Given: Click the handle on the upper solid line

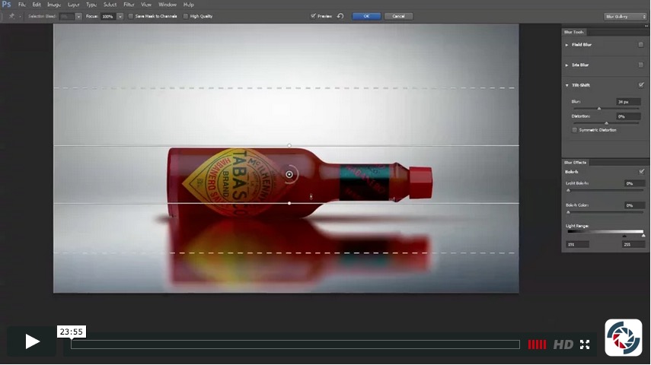Looking at the screenshot, I should tap(289, 145).
